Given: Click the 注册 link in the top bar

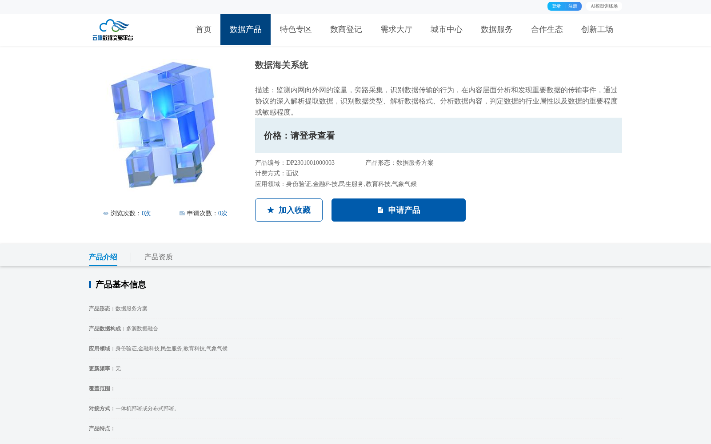Looking at the screenshot, I should pos(573,6).
